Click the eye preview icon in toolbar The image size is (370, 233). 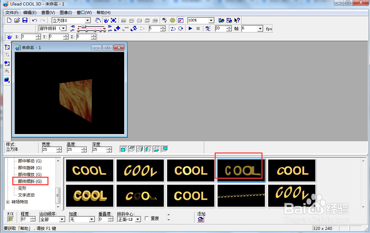click(165, 20)
